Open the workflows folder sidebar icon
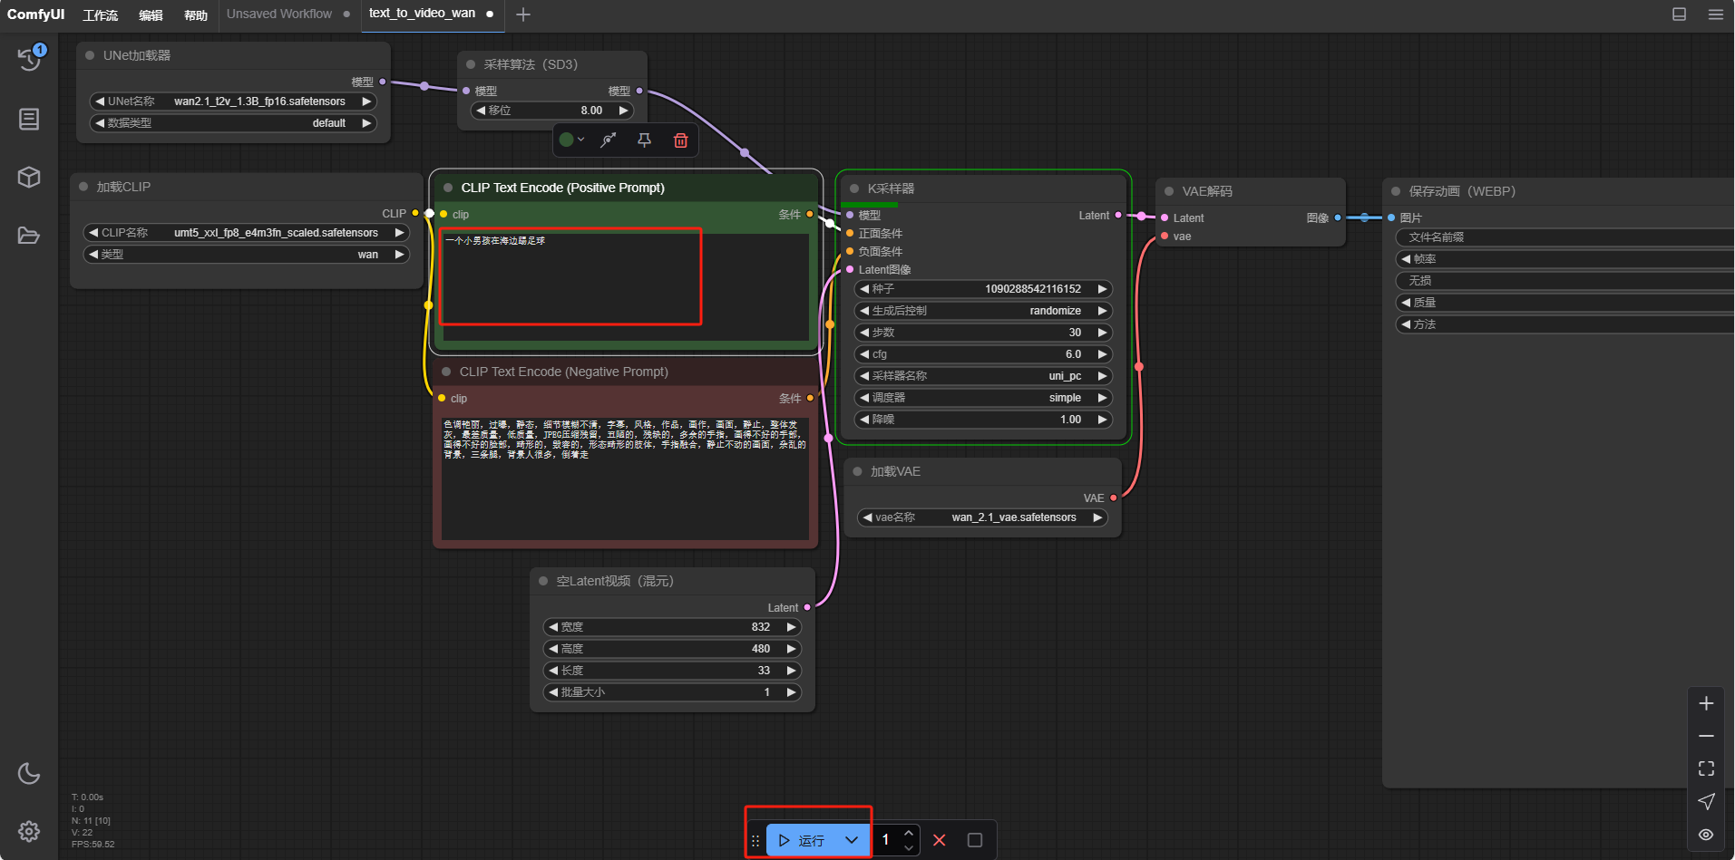Viewport: 1735px width, 860px height. tap(29, 236)
